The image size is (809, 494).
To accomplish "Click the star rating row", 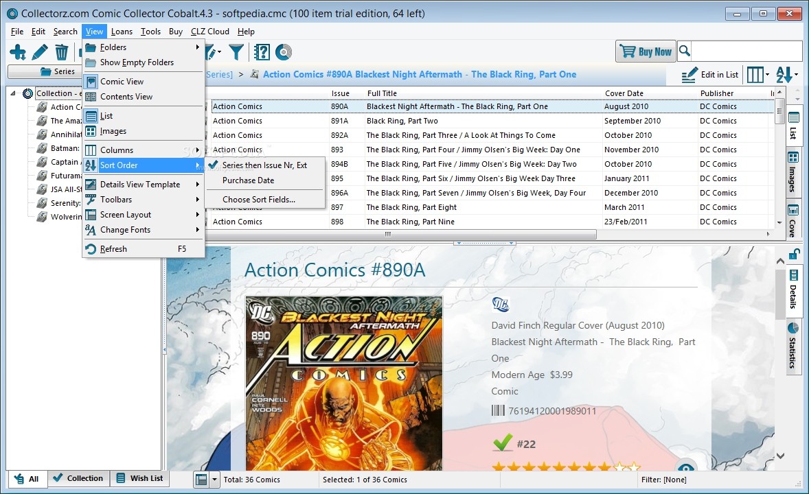I will tap(567, 467).
